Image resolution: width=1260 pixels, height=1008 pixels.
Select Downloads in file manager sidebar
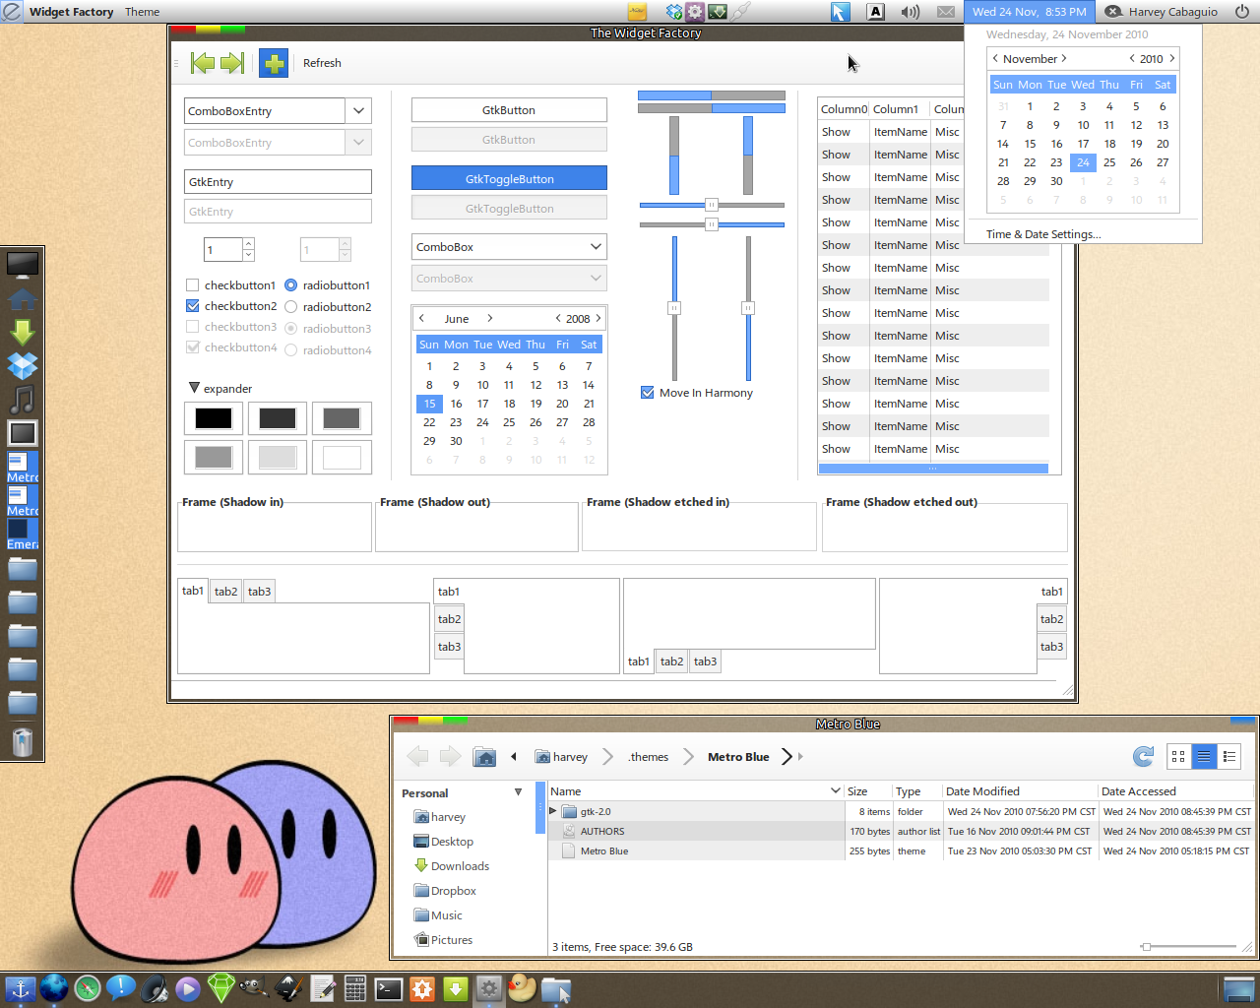coord(460,866)
